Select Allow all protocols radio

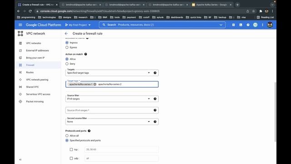pyautogui.click(x=67, y=136)
